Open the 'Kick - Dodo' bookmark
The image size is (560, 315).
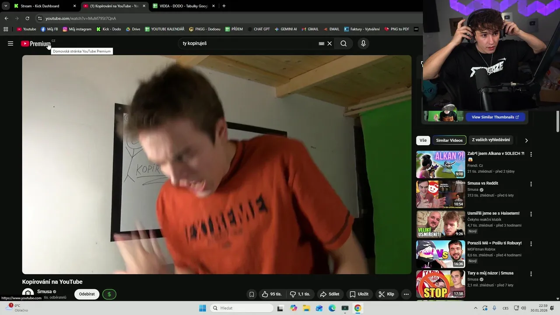point(108,29)
